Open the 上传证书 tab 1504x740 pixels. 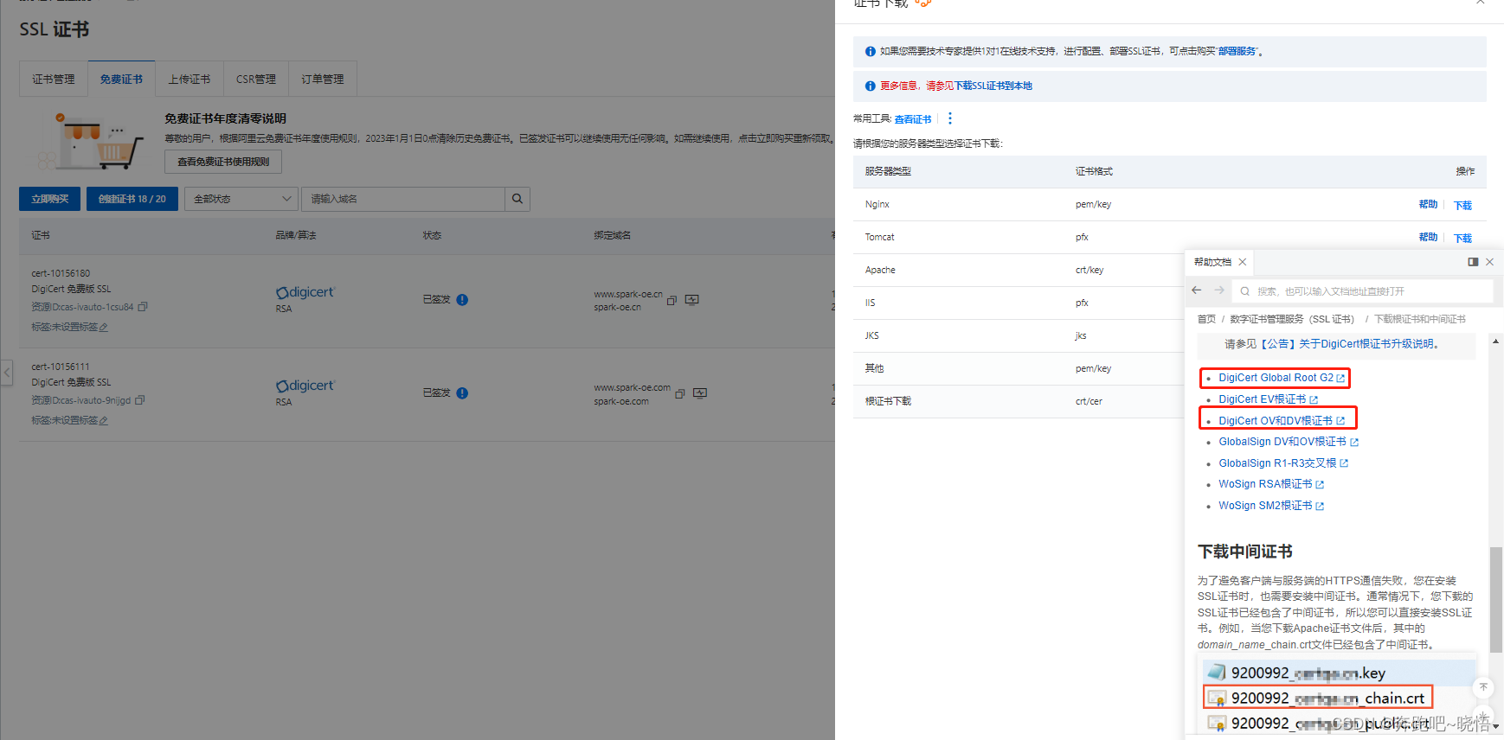pyautogui.click(x=189, y=79)
